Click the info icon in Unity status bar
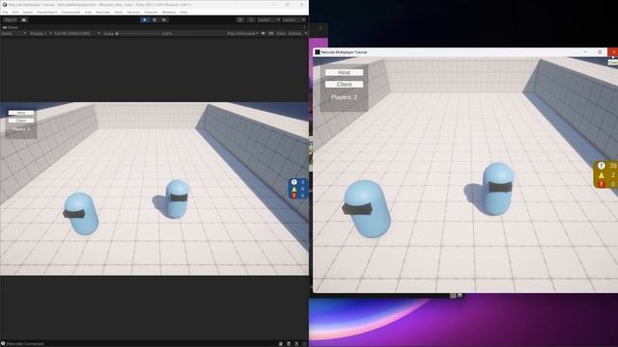618x347 pixels. click(x=3, y=344)
